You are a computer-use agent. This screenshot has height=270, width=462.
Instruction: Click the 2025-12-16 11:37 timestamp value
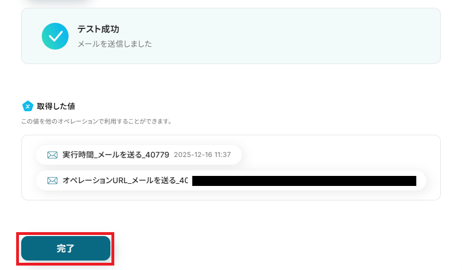(x=202, y=155)
